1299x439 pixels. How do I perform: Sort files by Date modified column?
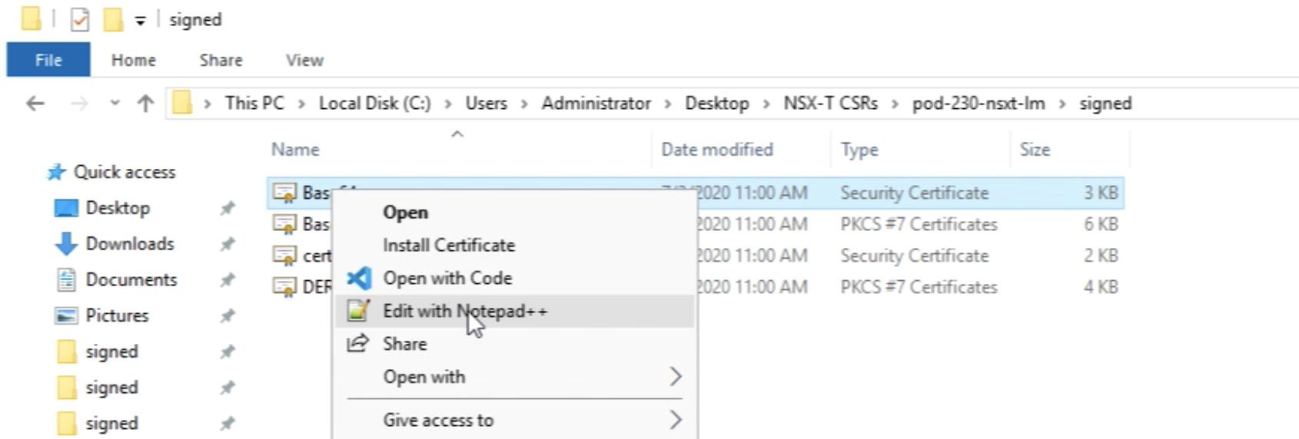(716, 150)
